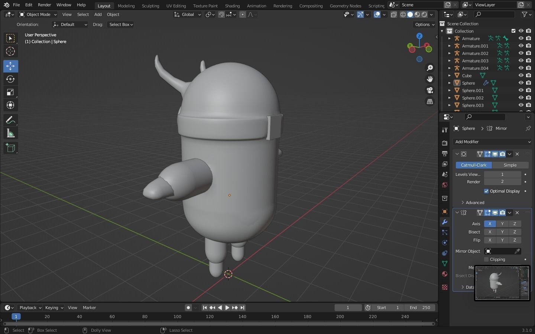This screenshot has height=334, width=535.
Task: Open the Physics properties tab
Action: (445, 243)
